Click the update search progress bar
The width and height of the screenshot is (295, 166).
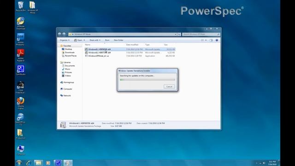[147, 80]
